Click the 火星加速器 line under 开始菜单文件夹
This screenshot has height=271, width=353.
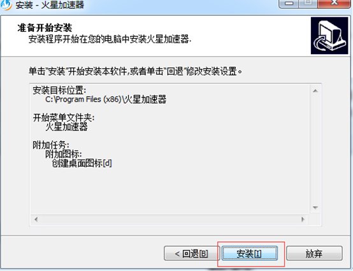pyautogui.click(x=66, y=127)
